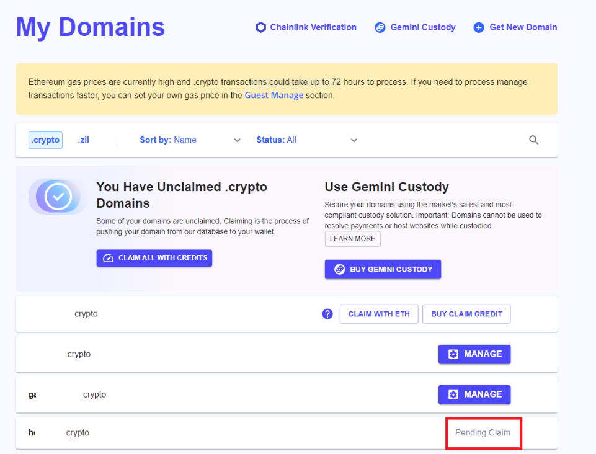Click the Learn More button

pos(352,239)
